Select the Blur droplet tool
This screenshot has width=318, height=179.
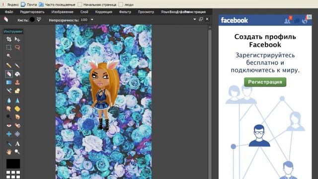coord(9,100)
